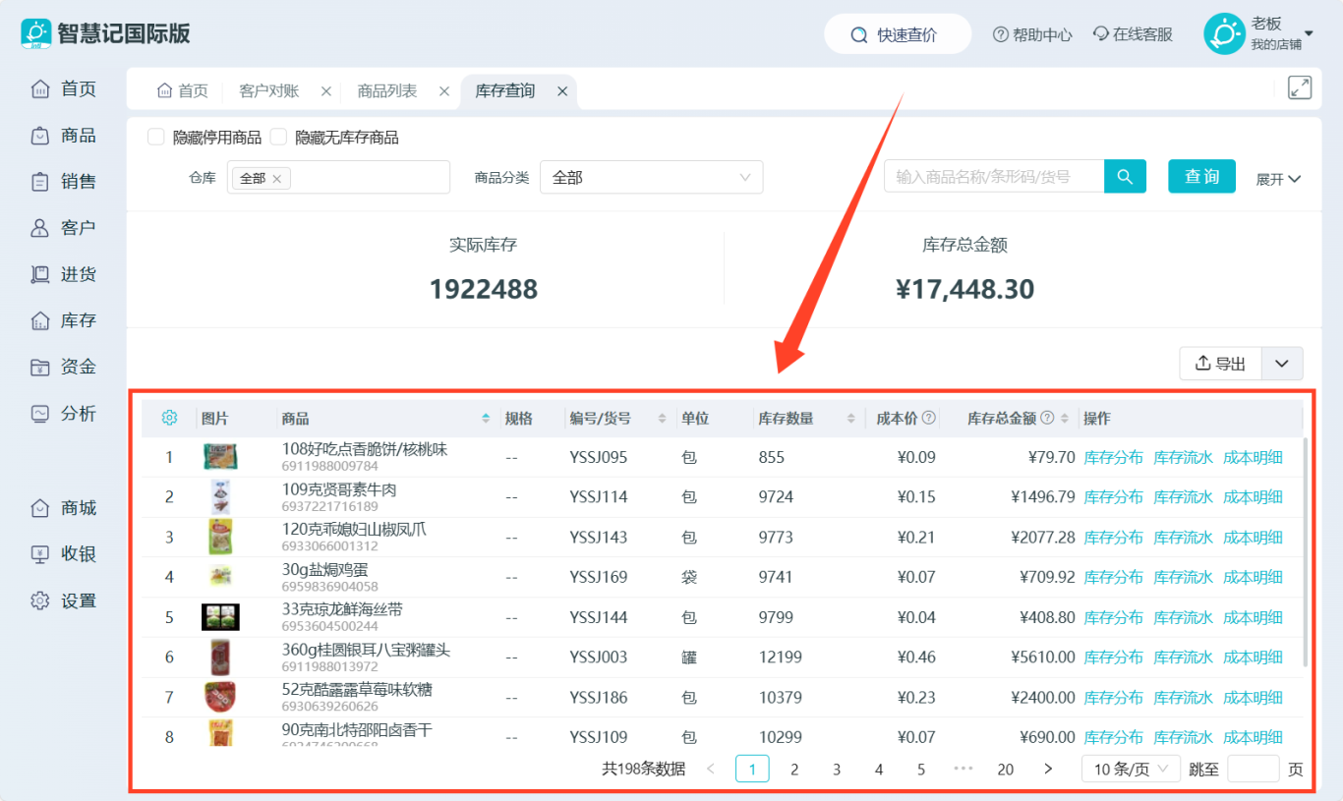Select current page 1 button

coord(752,769)
